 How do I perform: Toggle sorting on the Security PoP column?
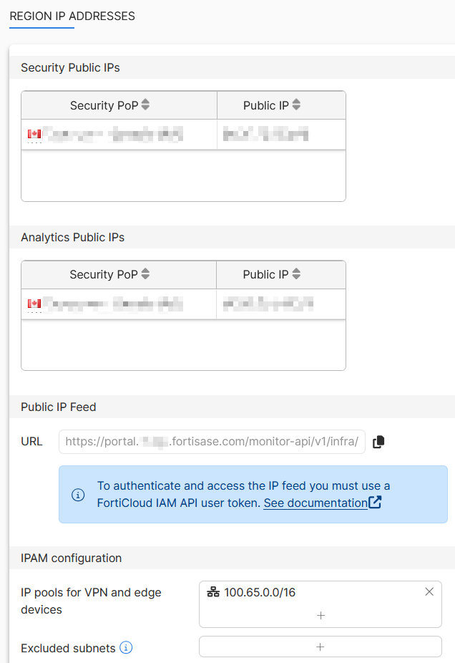146,105
